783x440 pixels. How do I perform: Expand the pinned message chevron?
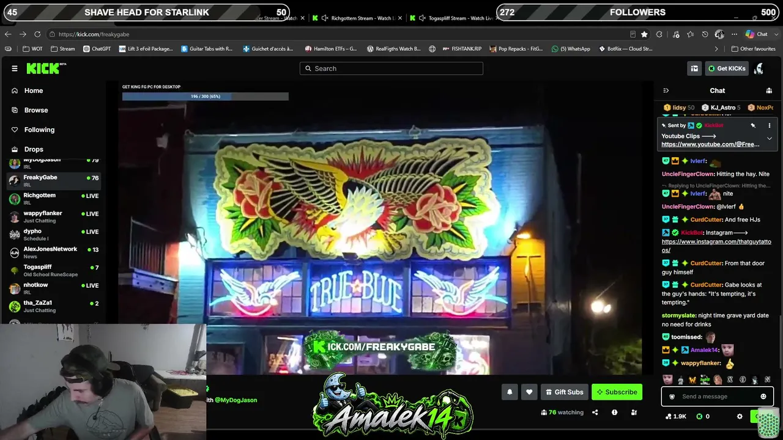(x=770, y=139)
